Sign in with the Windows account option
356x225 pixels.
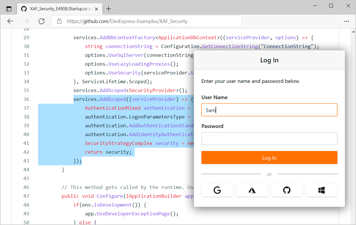pos(321,190)
